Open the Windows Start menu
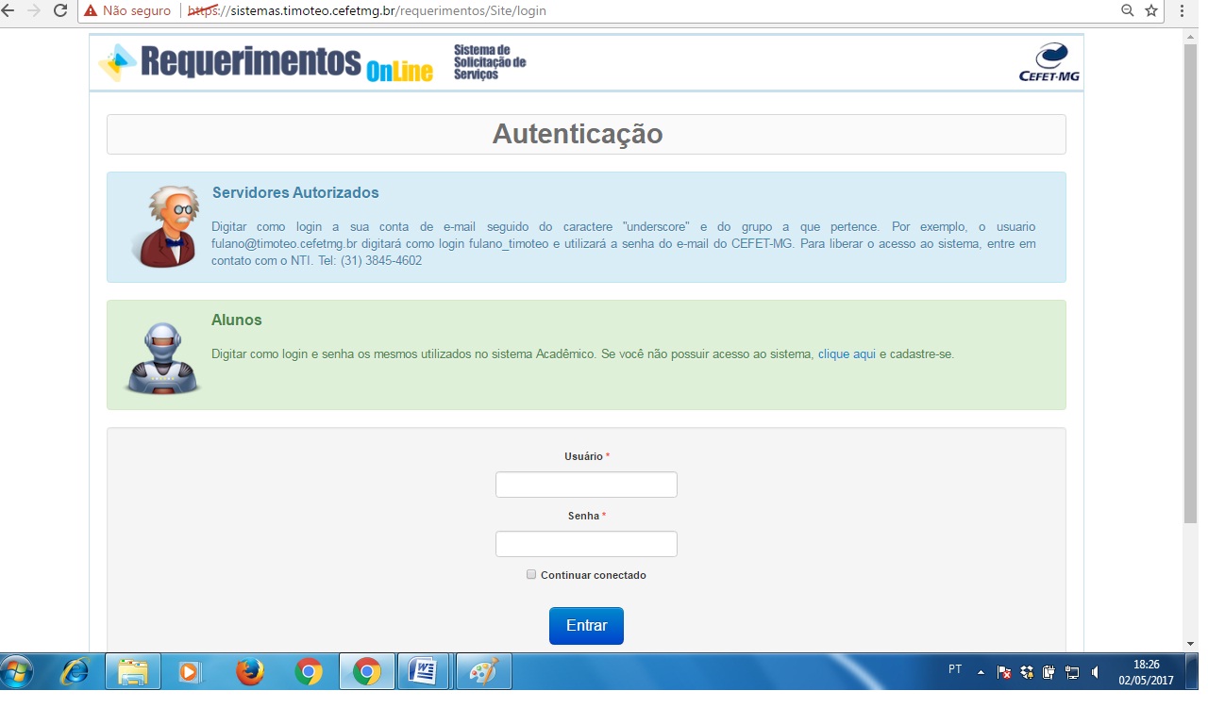This screenshot has width=1208, height=724. (17, 672)
